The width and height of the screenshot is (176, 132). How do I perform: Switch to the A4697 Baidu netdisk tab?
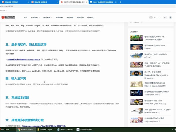pos(103,2)
